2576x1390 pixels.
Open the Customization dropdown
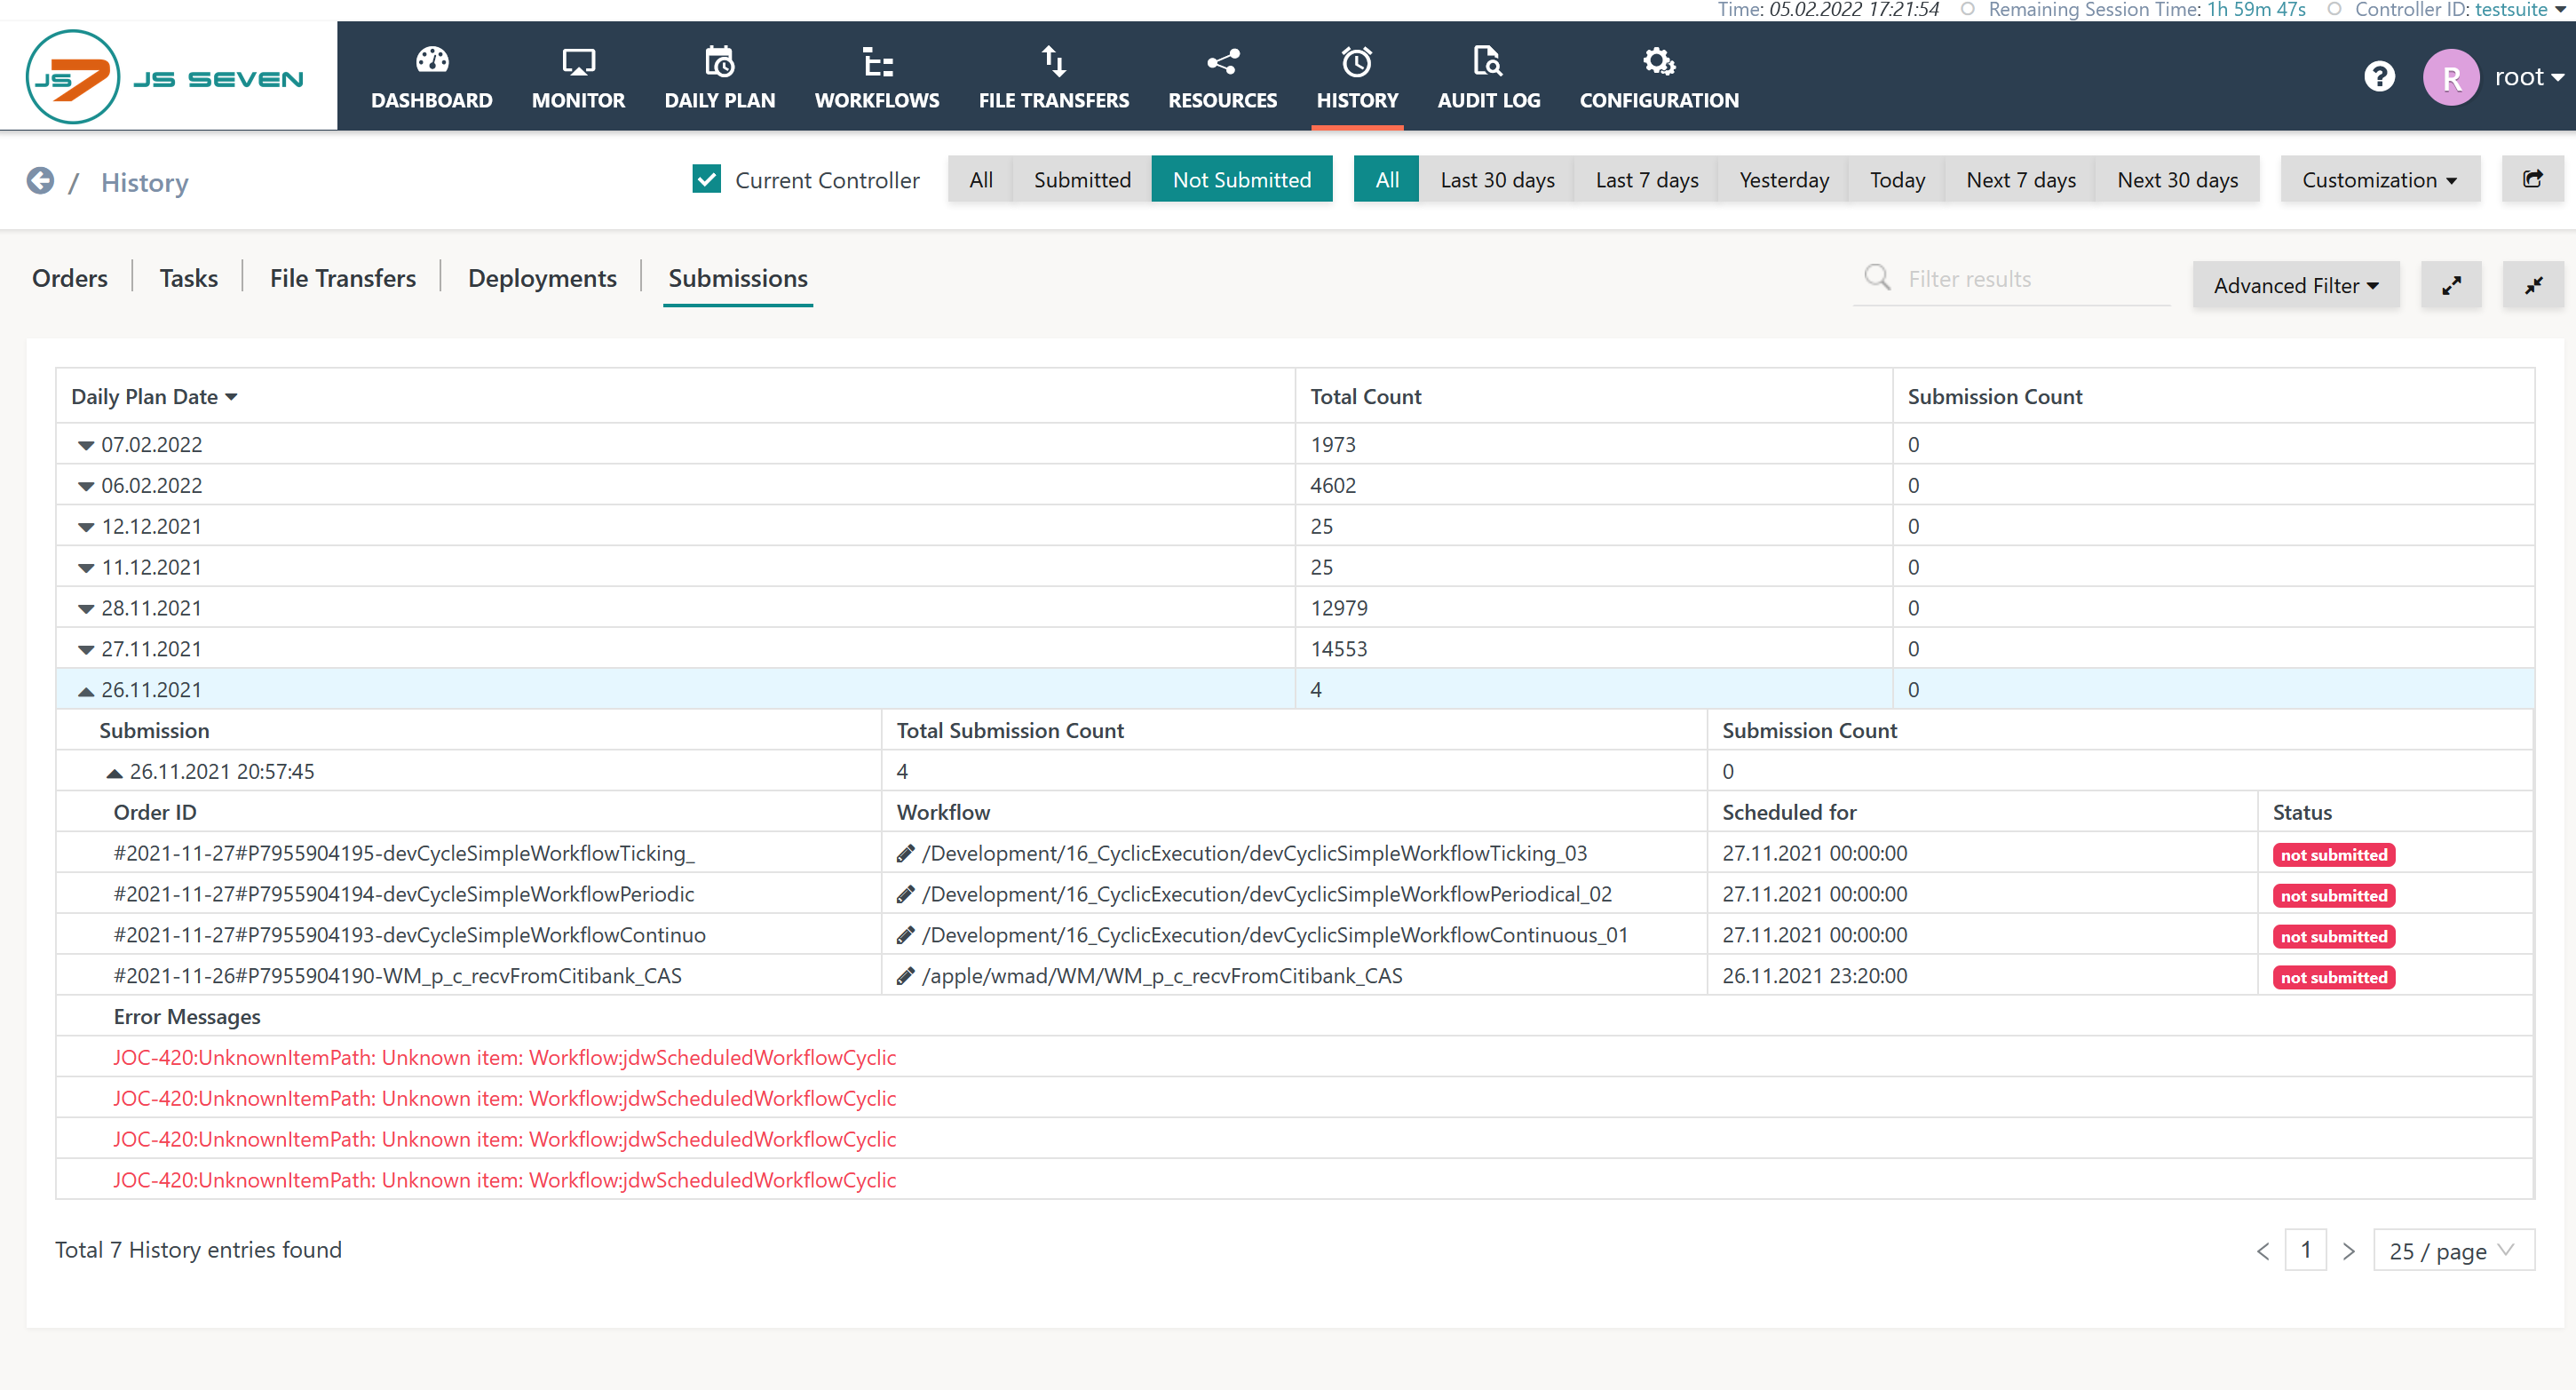[2380, 180]
